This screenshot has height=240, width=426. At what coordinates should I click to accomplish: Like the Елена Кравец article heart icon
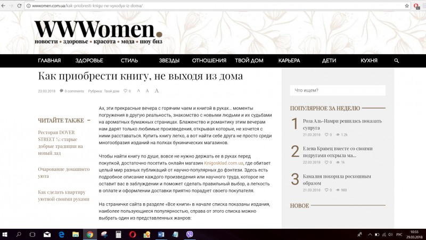pos(326,162)
